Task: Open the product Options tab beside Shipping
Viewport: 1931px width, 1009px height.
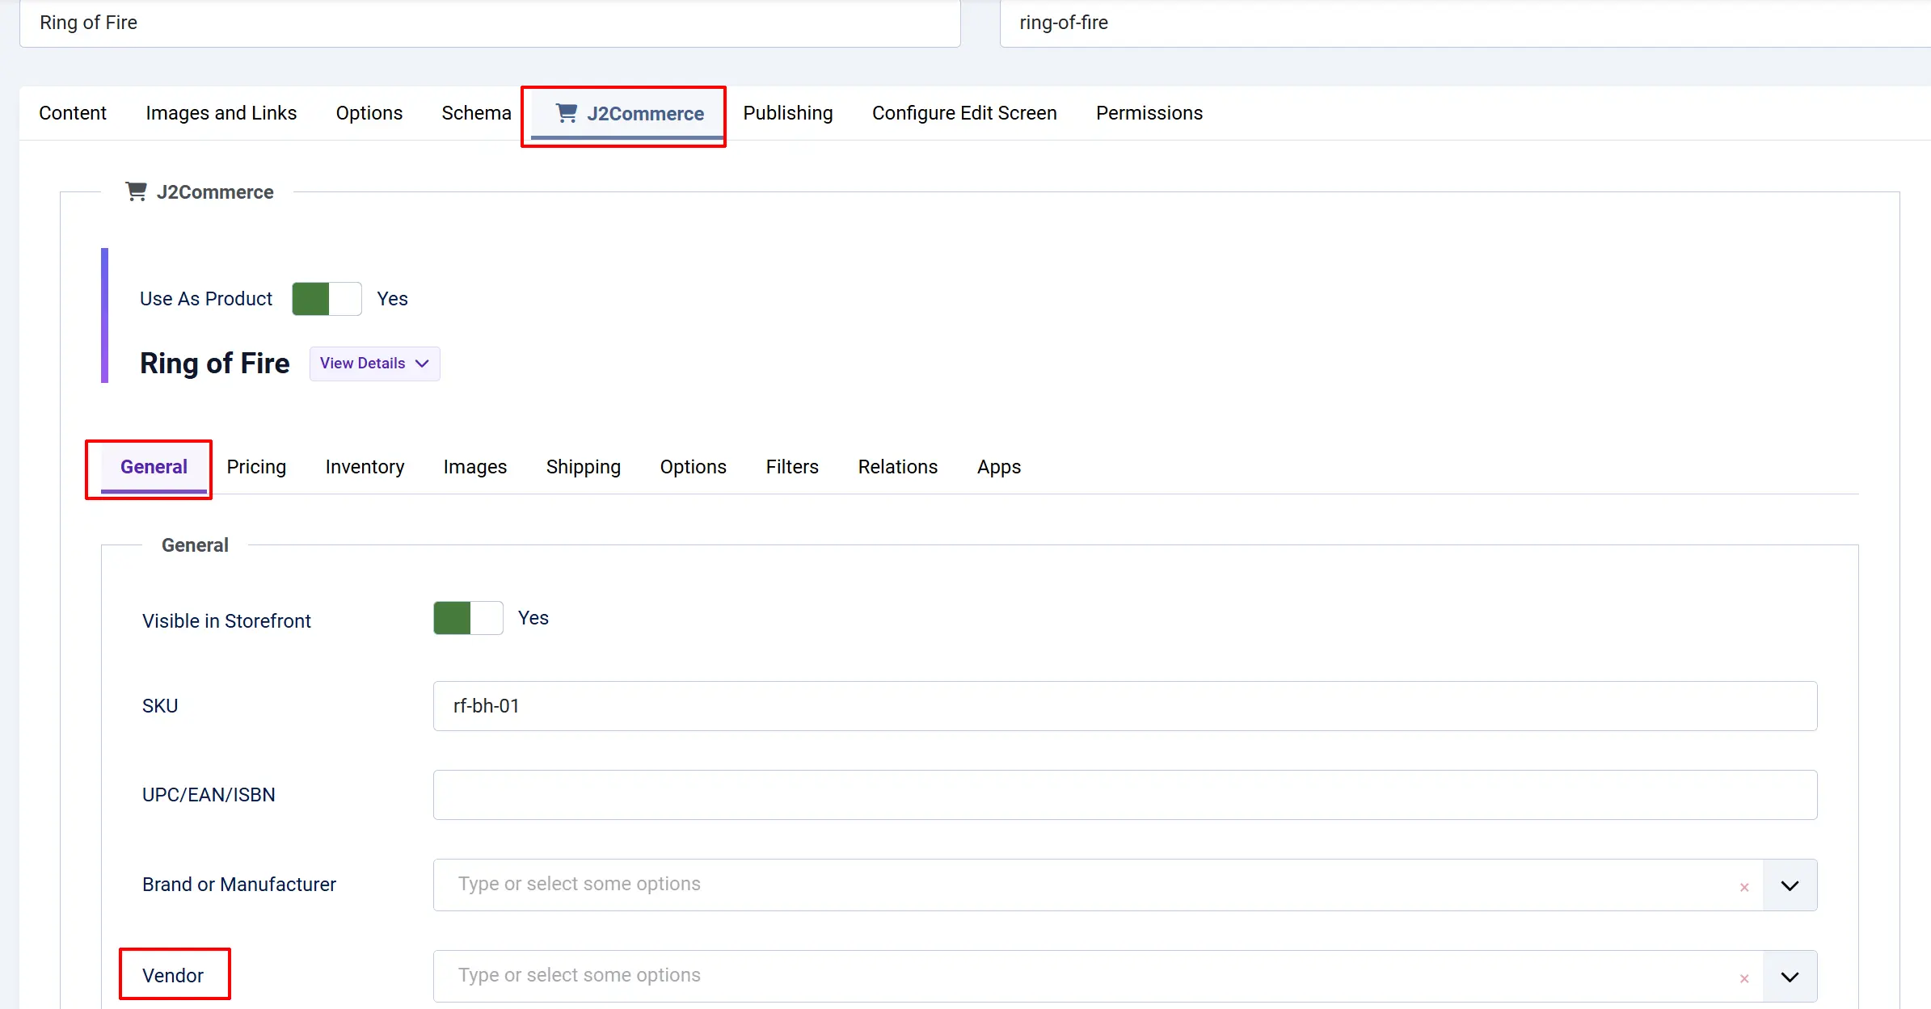Action: coord(694,467)
